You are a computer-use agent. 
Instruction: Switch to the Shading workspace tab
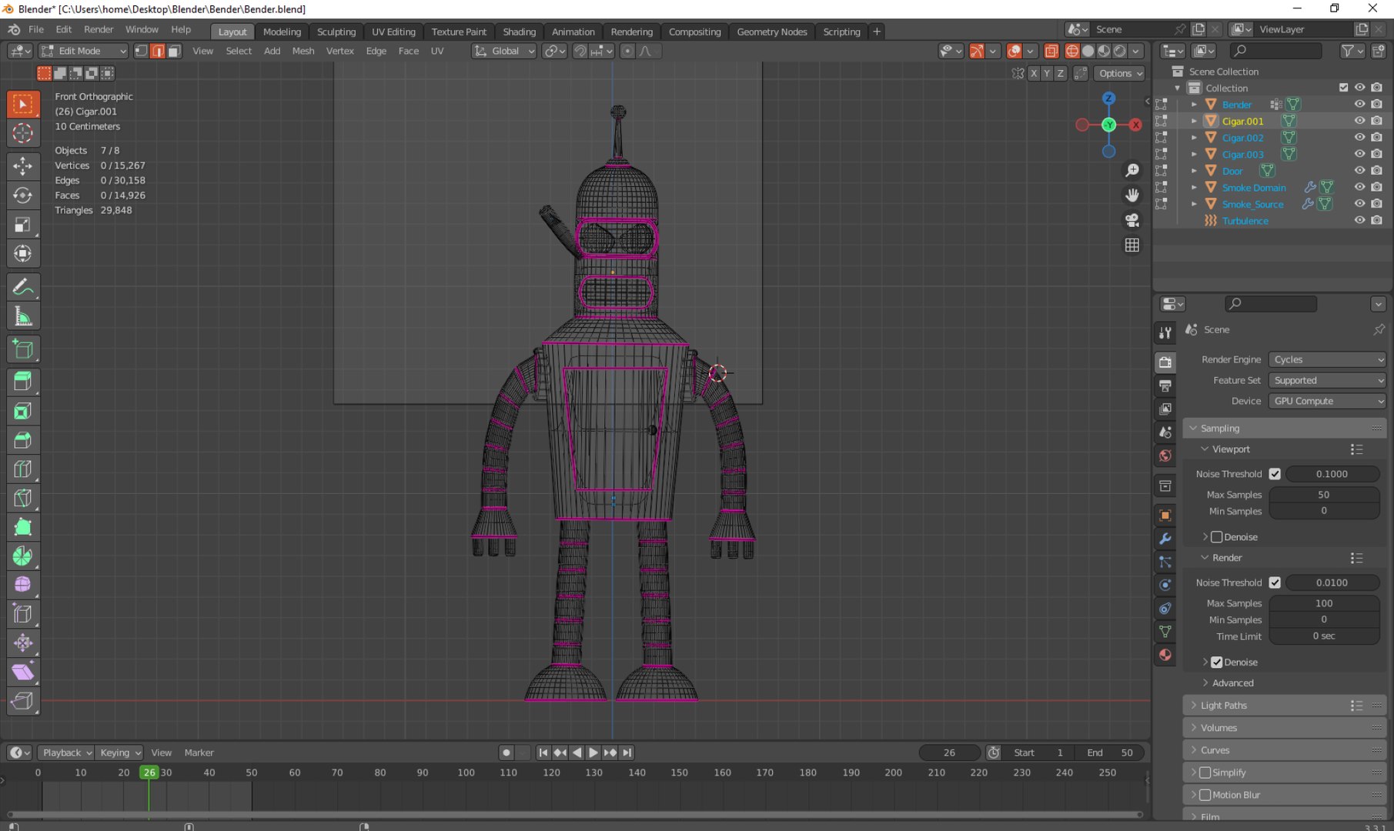[519, 32]
